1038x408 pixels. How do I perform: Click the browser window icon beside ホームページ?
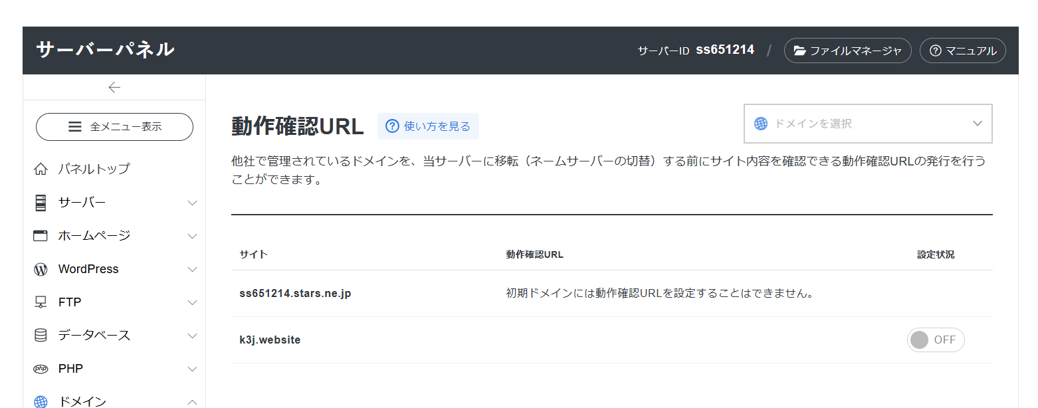tap(41, 236)
